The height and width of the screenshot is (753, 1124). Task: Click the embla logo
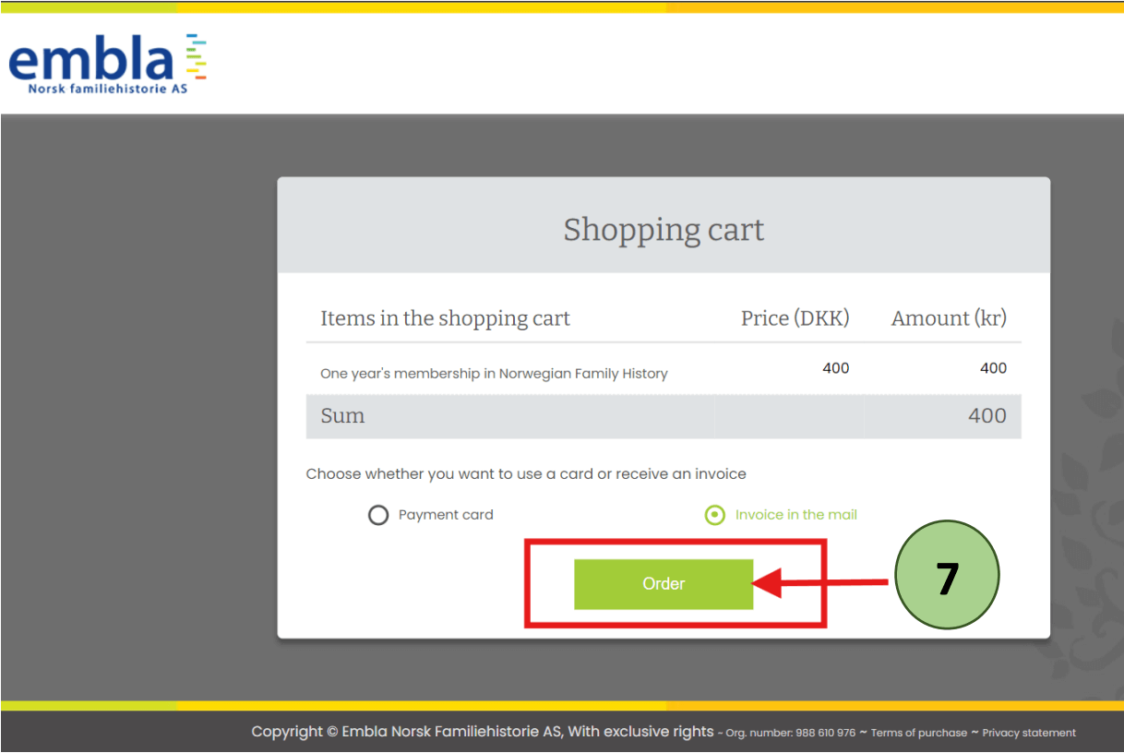(90, 61)
